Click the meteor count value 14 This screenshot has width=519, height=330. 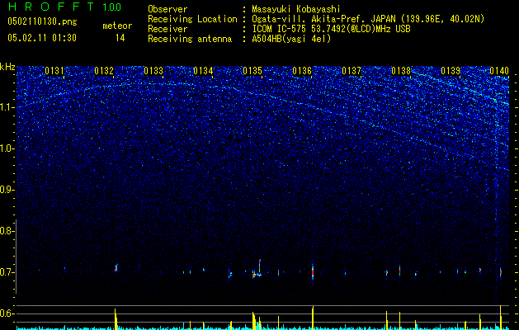pos(120,38)
